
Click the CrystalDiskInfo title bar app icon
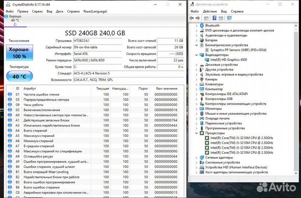pos(8,5)
